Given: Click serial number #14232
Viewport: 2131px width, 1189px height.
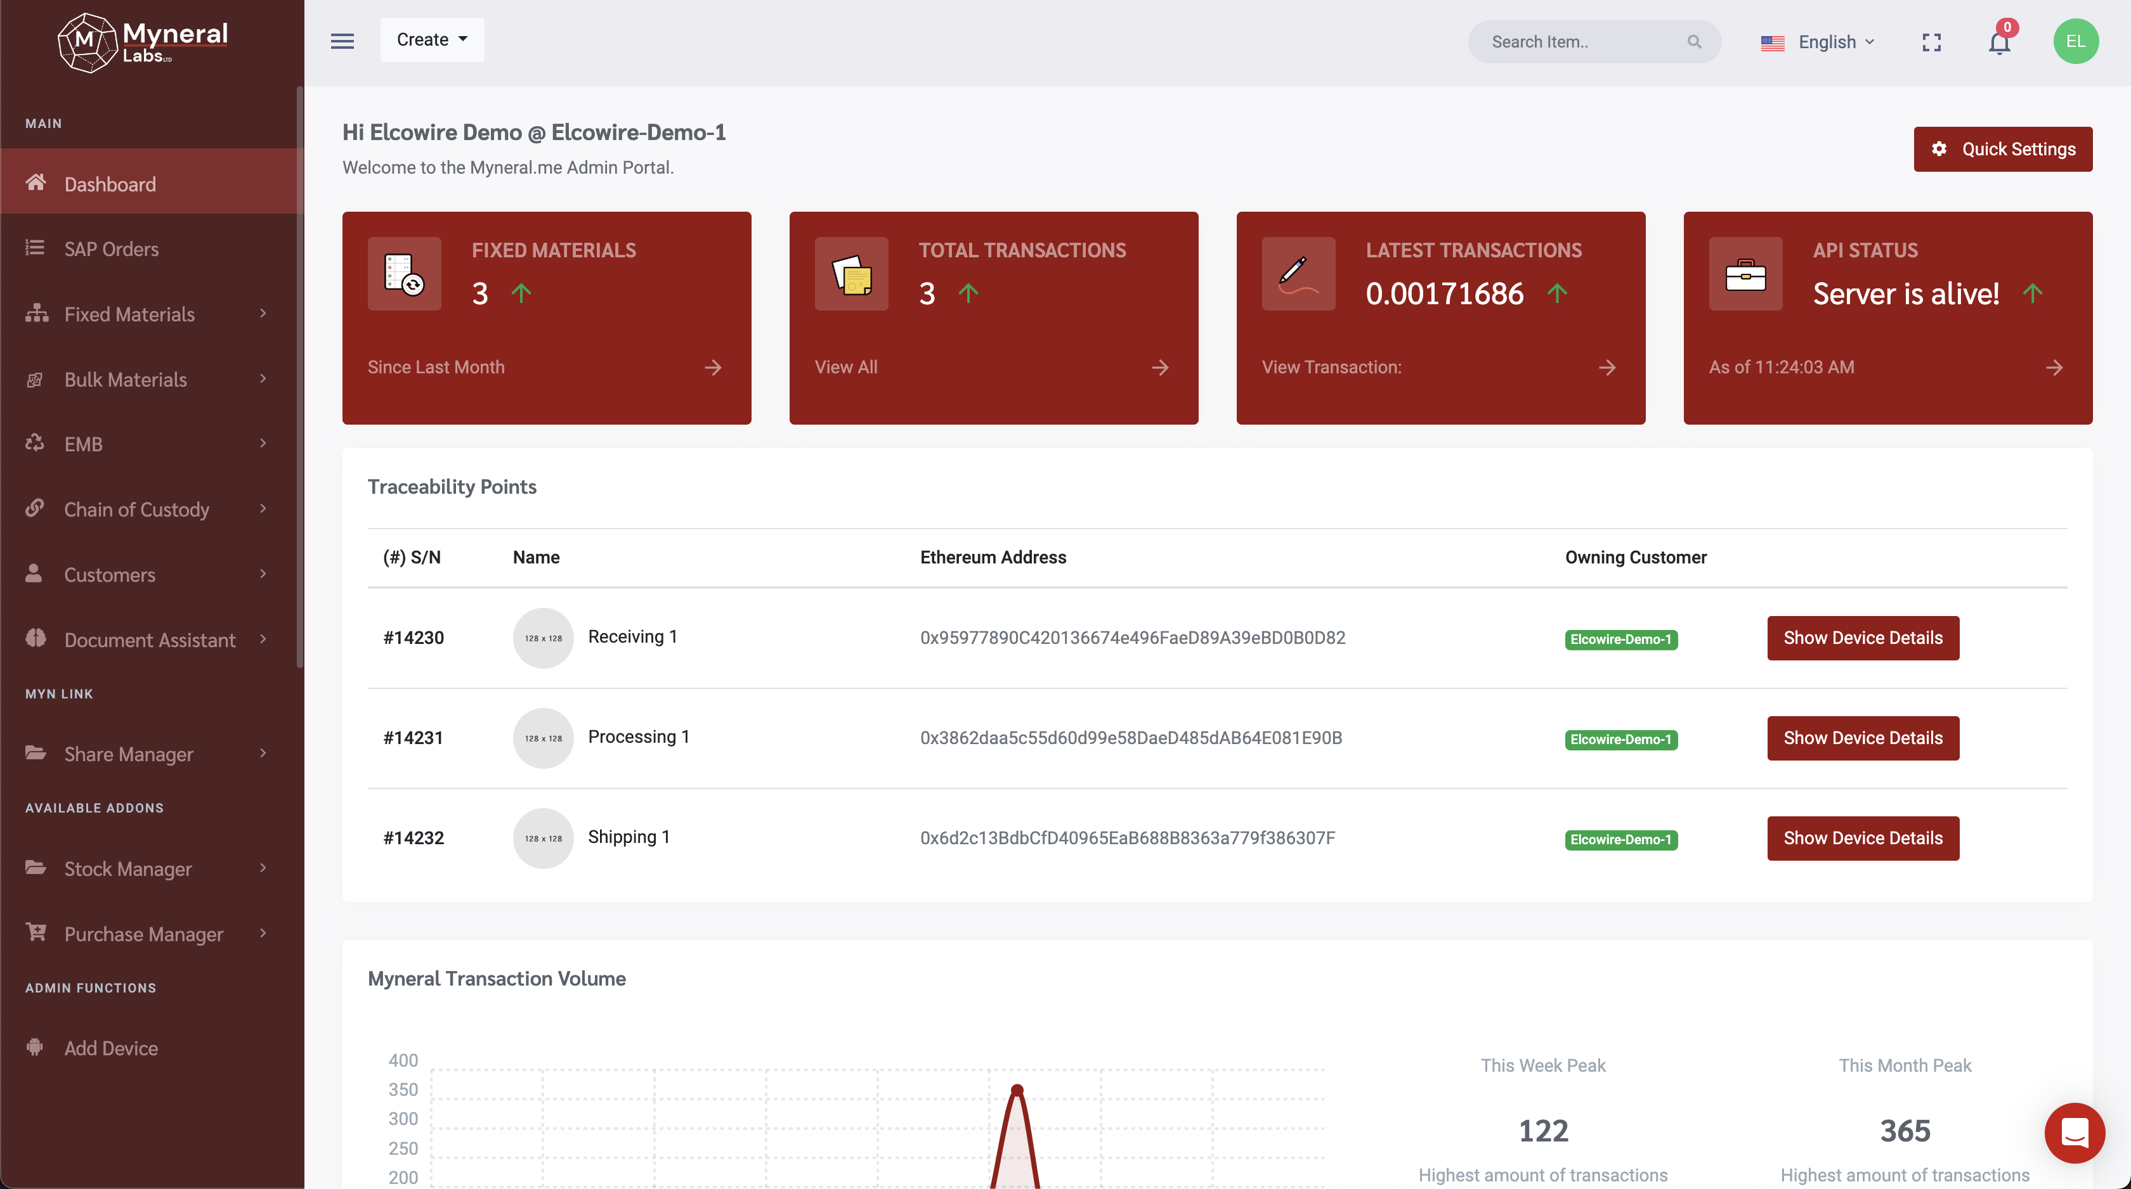Looking at the screenshot, I should (x=414, y=838).
